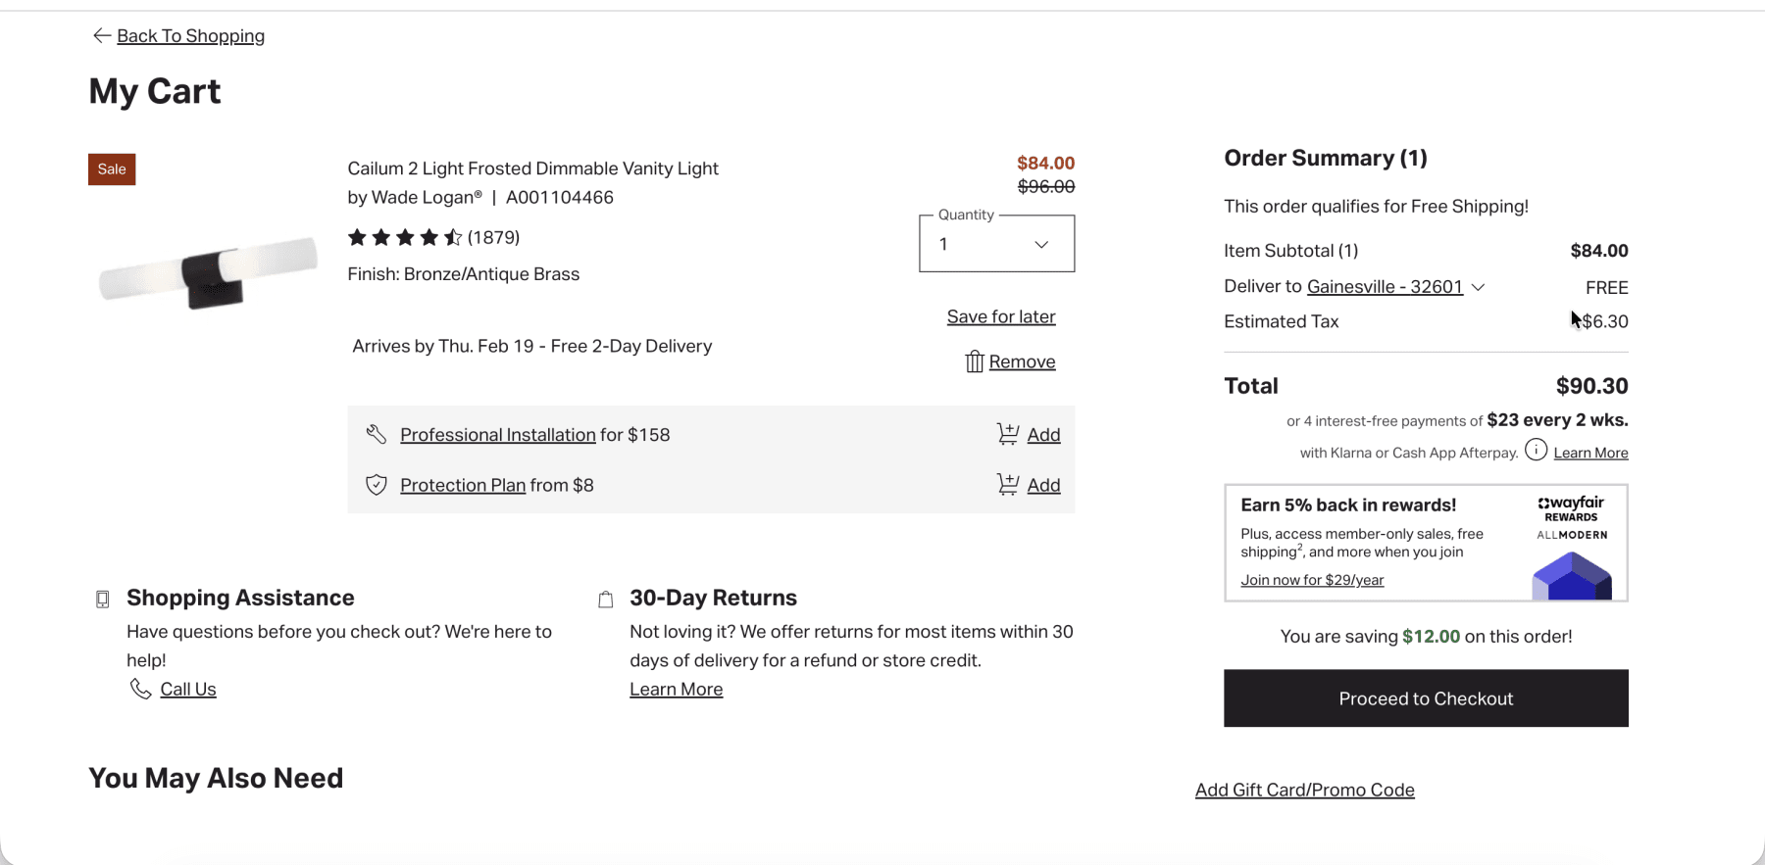The height and width of the screenshot is (865, 1765).
Task: Click Join now for $29/year link
Action: point(1312,580)
